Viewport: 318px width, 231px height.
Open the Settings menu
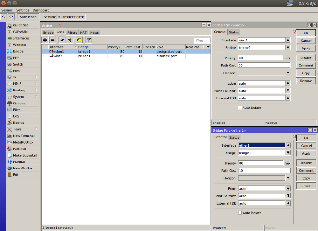(23, 10)
